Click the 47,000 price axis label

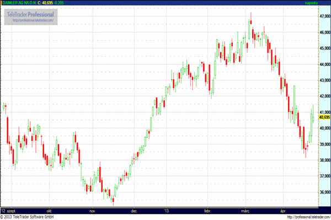pos(324,16)
